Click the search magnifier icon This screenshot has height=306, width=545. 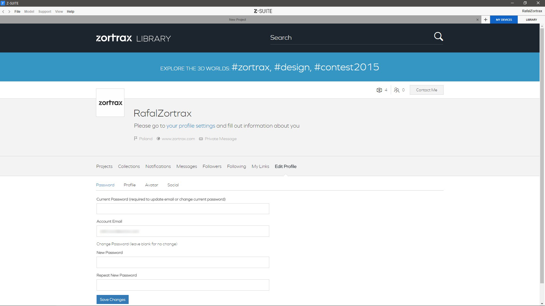pyautogui.click(x=438, y=37)
